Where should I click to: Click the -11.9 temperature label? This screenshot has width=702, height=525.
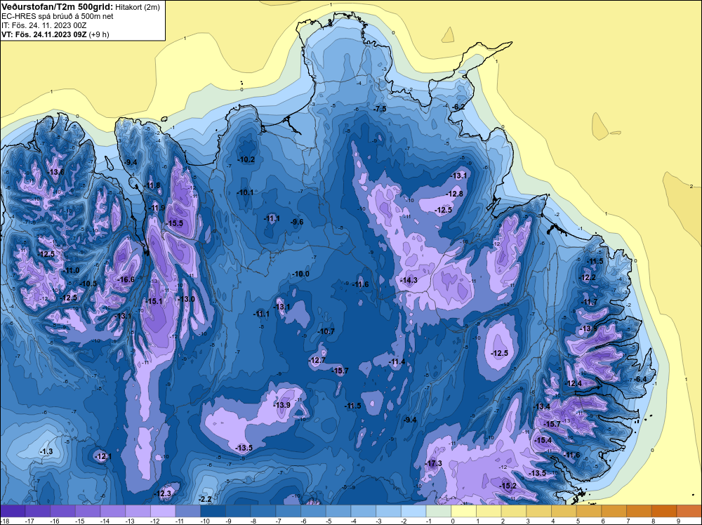157,208
